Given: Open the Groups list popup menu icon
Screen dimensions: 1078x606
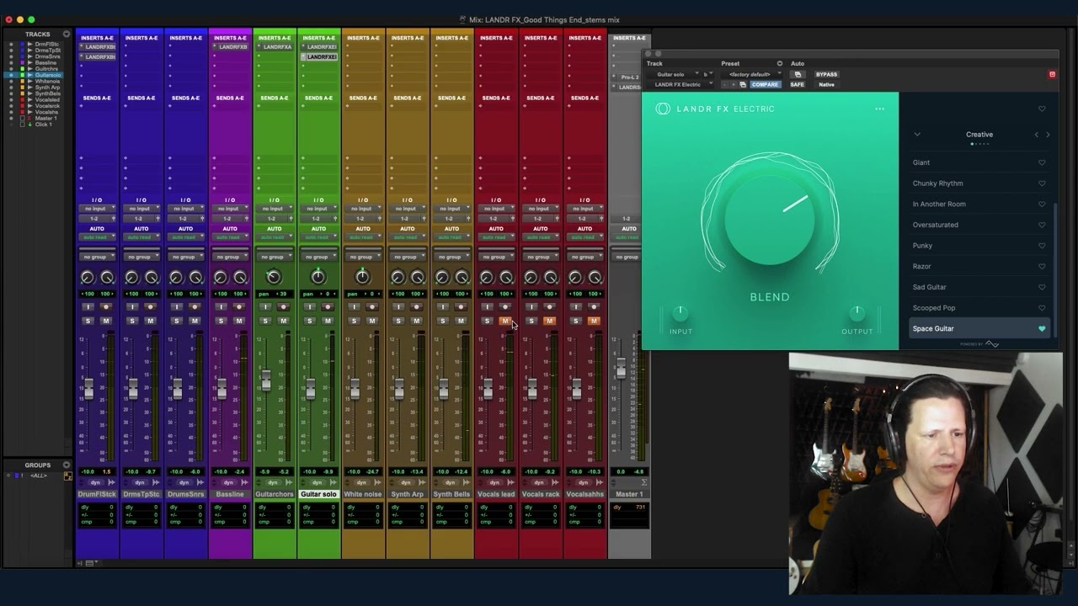Looking at the screenshot, I should [x=67, y=465].
